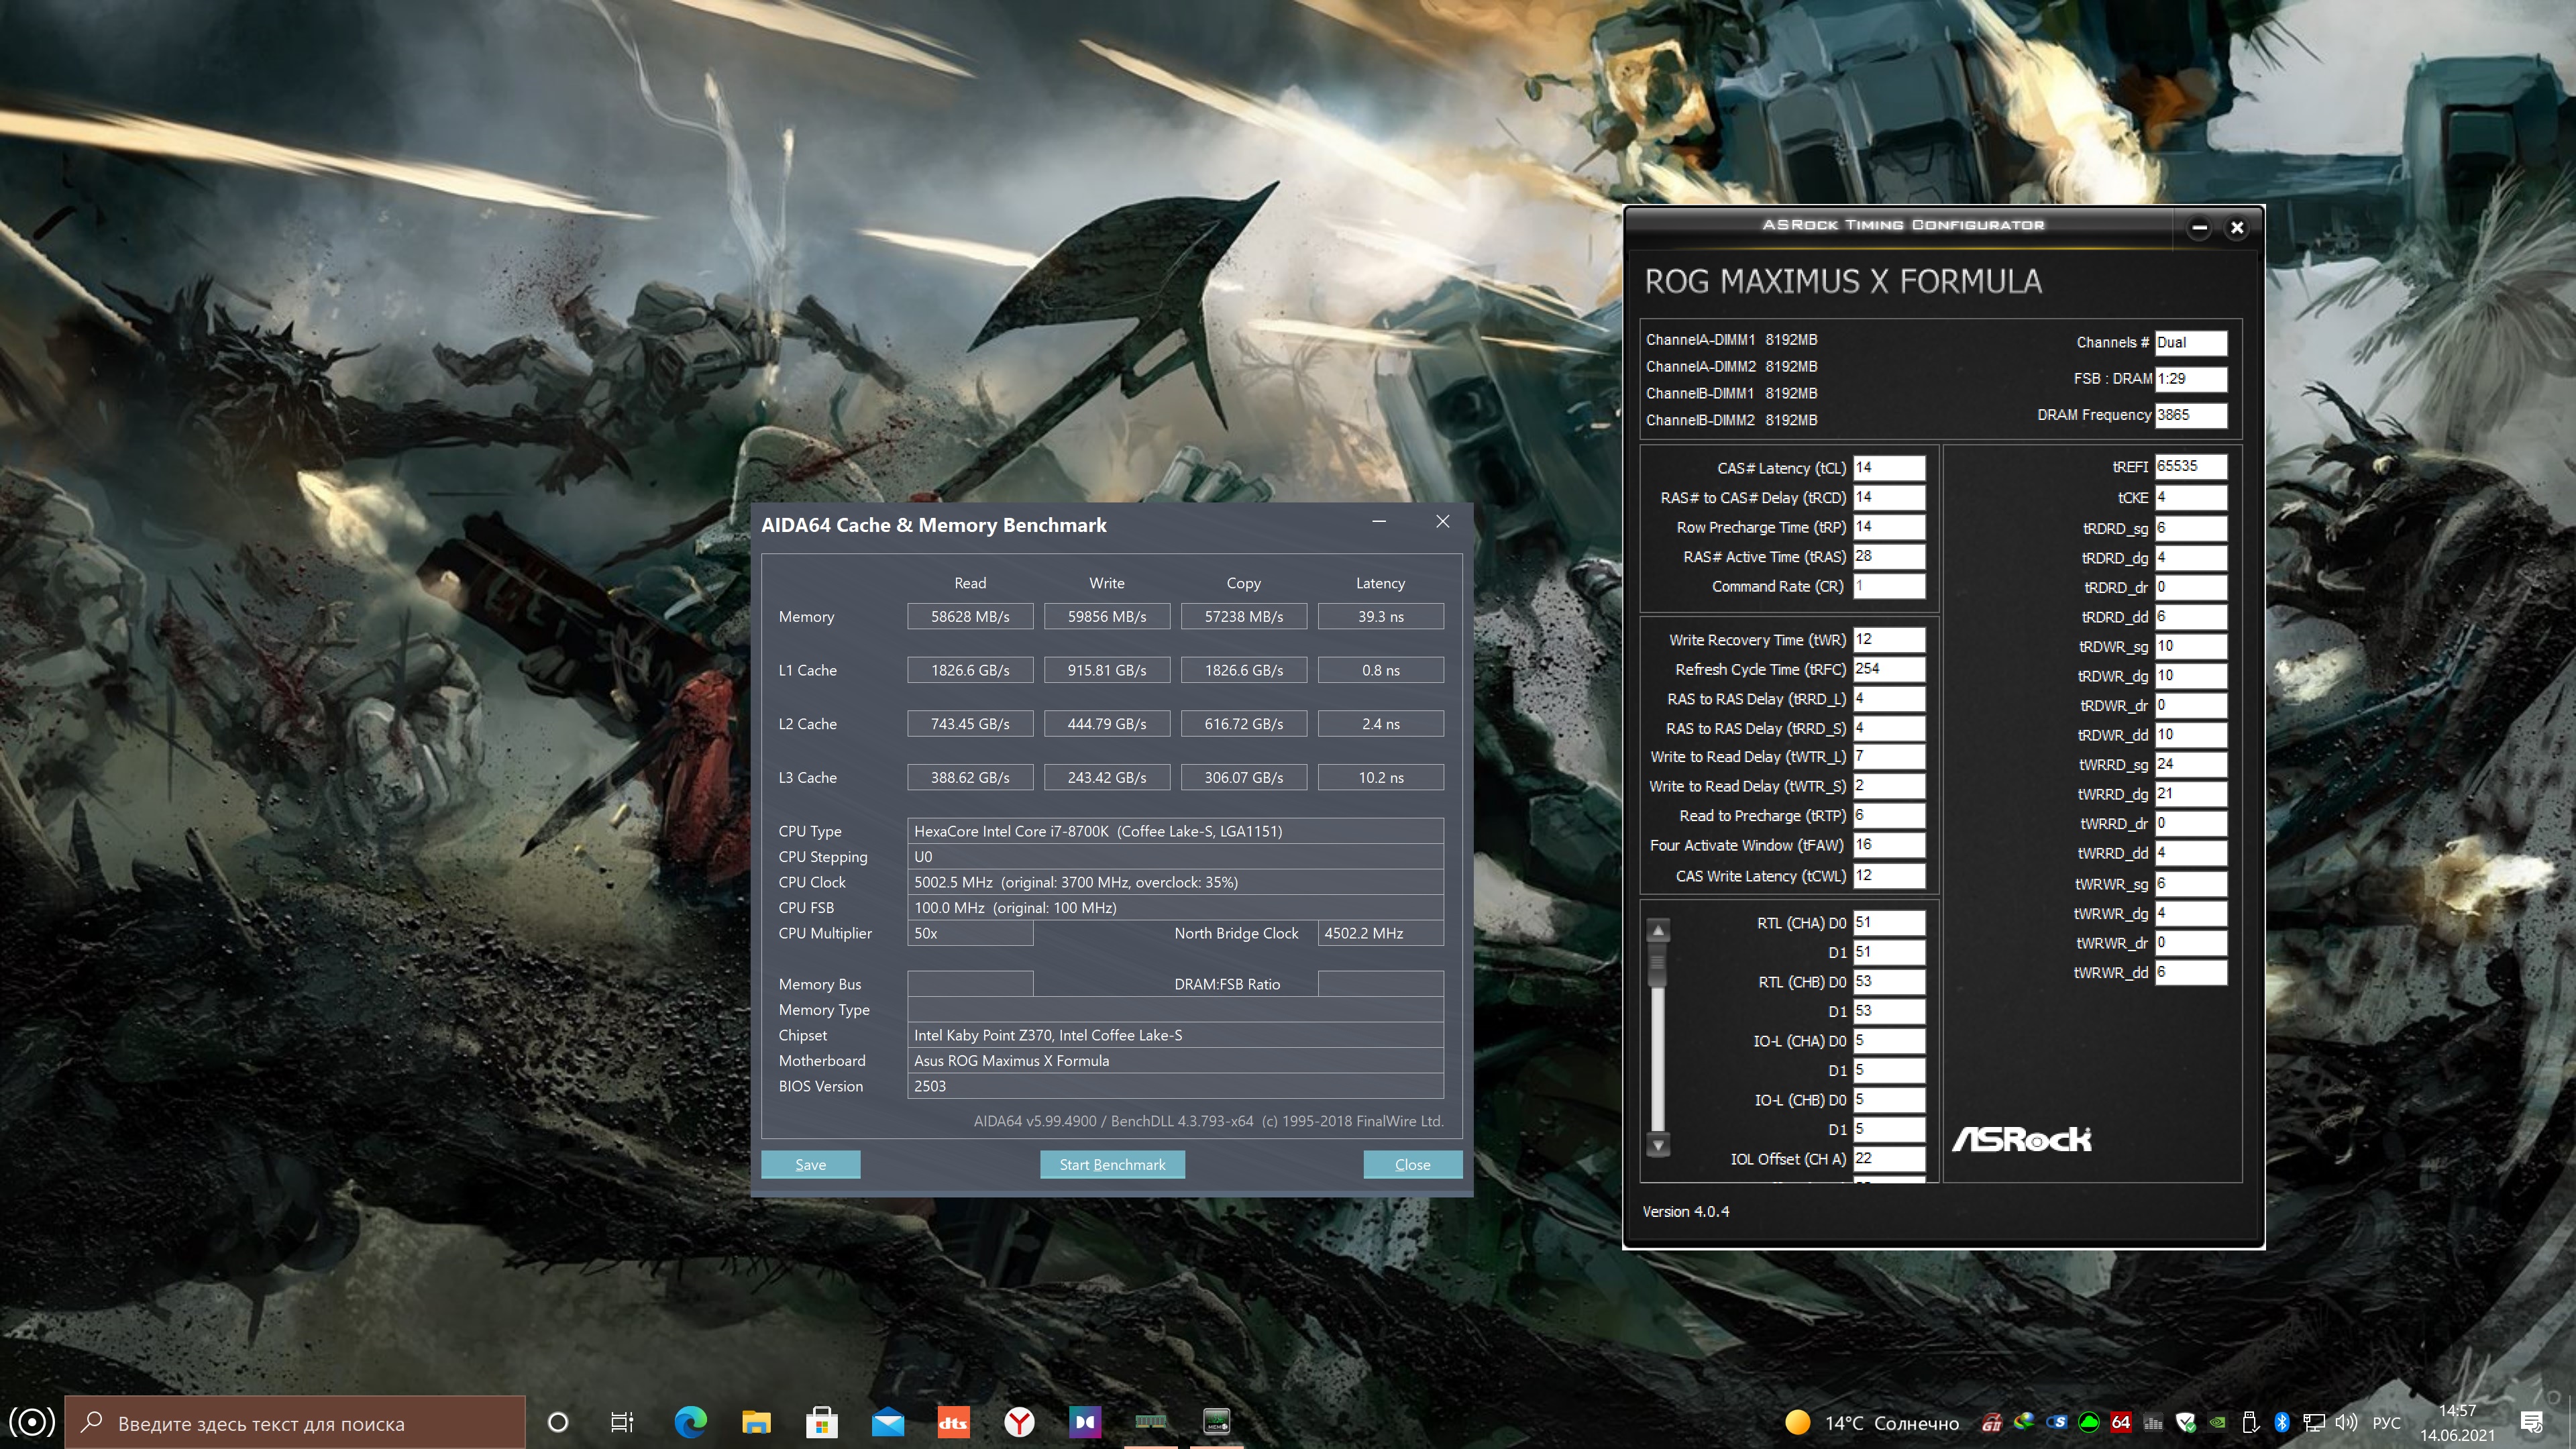Open the volume speaker icon
The image size is (2576, 1449).
pyautogui.click(x=2346, y=1422)
